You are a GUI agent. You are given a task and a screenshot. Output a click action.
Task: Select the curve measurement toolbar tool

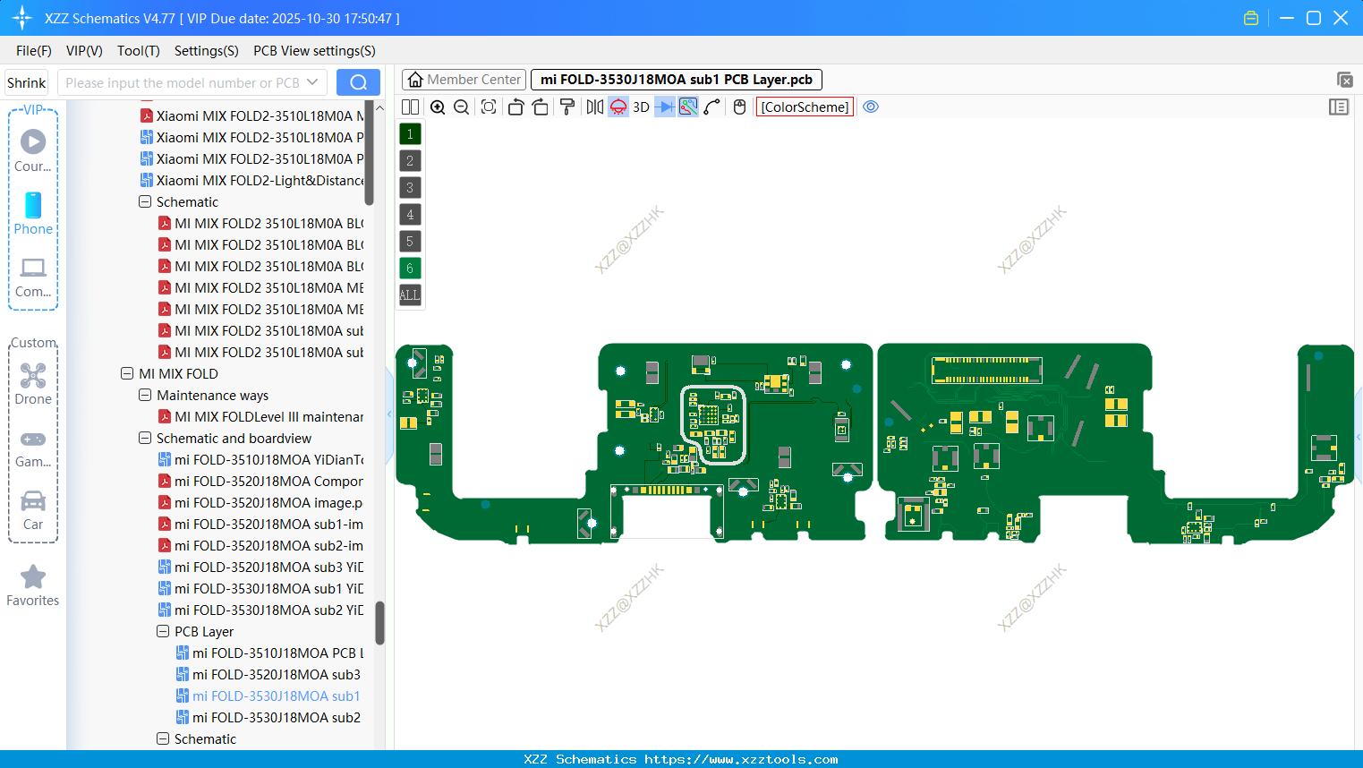(711, 107)
